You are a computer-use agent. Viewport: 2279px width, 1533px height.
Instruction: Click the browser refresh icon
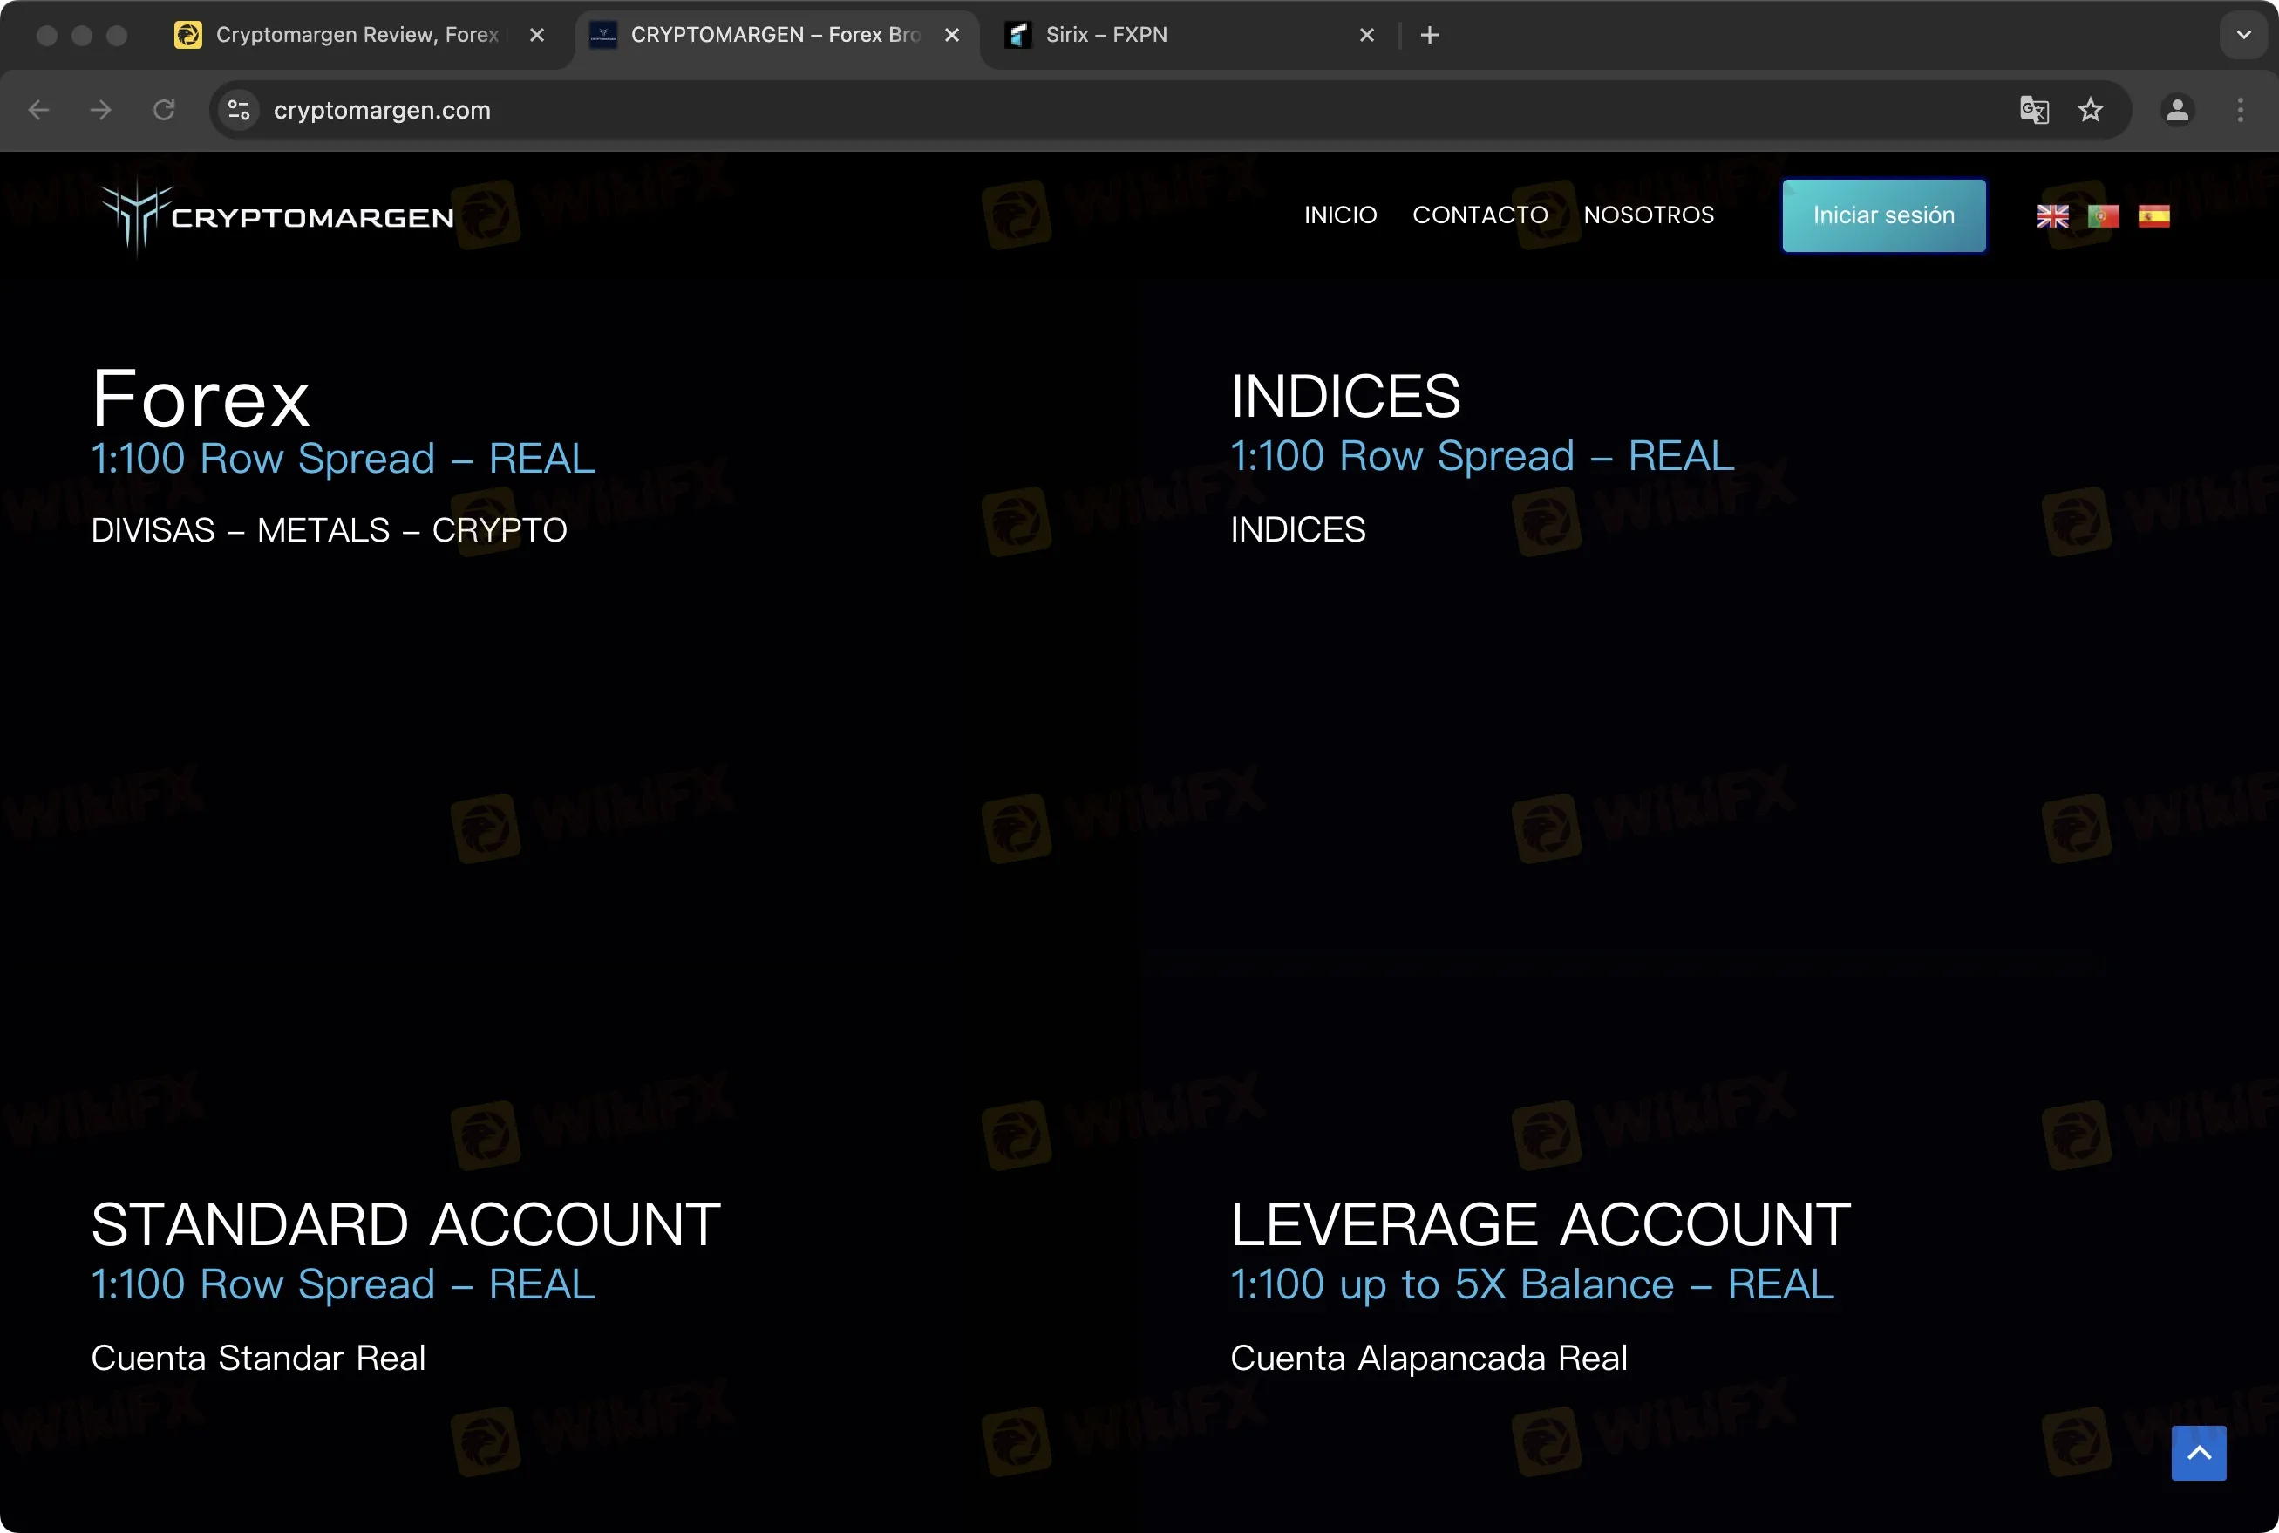tap(164, 110)
